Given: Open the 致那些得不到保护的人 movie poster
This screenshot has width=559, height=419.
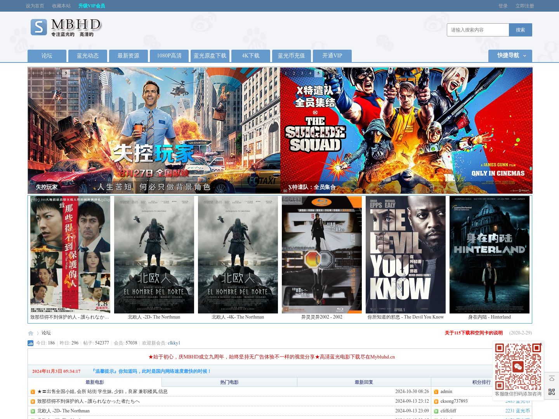Looking at the screenshot, I should tap(70, 255).
